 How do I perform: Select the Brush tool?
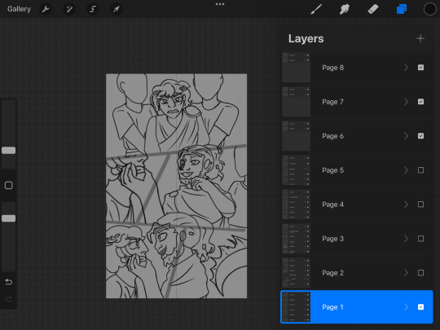click(x=316, y=9)
